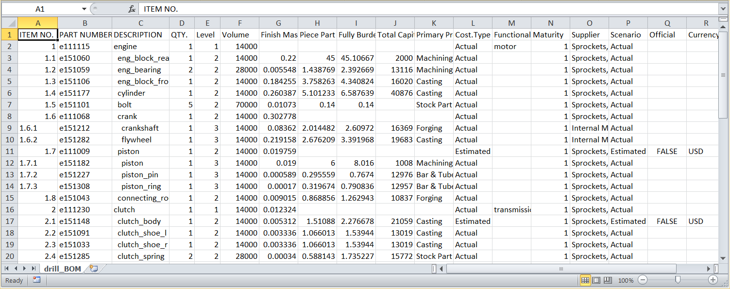Click the Insert Worksheet icon beside drill_BOM
The height and width of the screenshot is (289, 730).
[x=94, y=269]
